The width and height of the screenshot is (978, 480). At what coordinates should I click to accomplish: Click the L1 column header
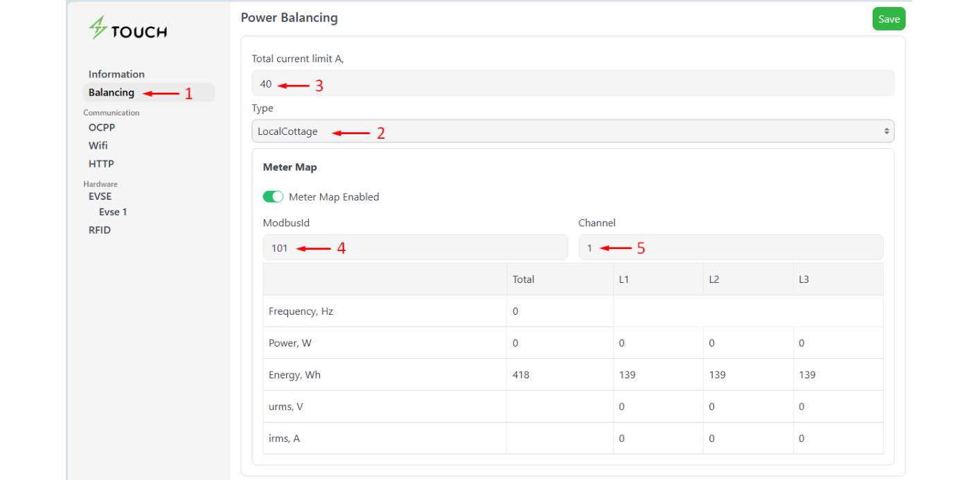pos(624,279)
